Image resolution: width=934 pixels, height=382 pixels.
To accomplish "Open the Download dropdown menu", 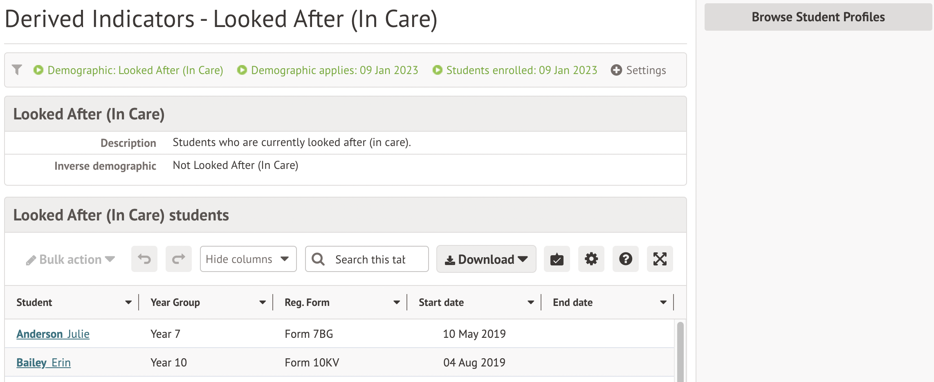I will (x=486, y=259).
